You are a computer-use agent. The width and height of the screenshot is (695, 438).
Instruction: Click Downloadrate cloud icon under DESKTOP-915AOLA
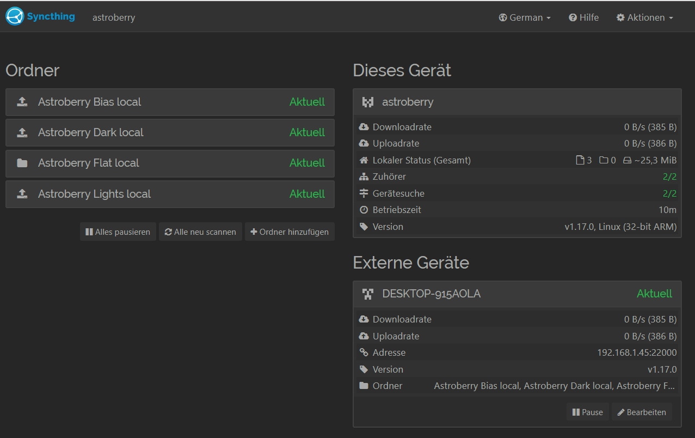(x=364, y=319)
